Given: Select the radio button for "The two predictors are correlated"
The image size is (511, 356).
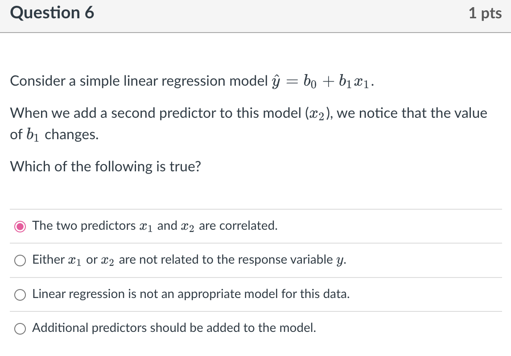Looking at the screenshot, I should click(20, 226).
